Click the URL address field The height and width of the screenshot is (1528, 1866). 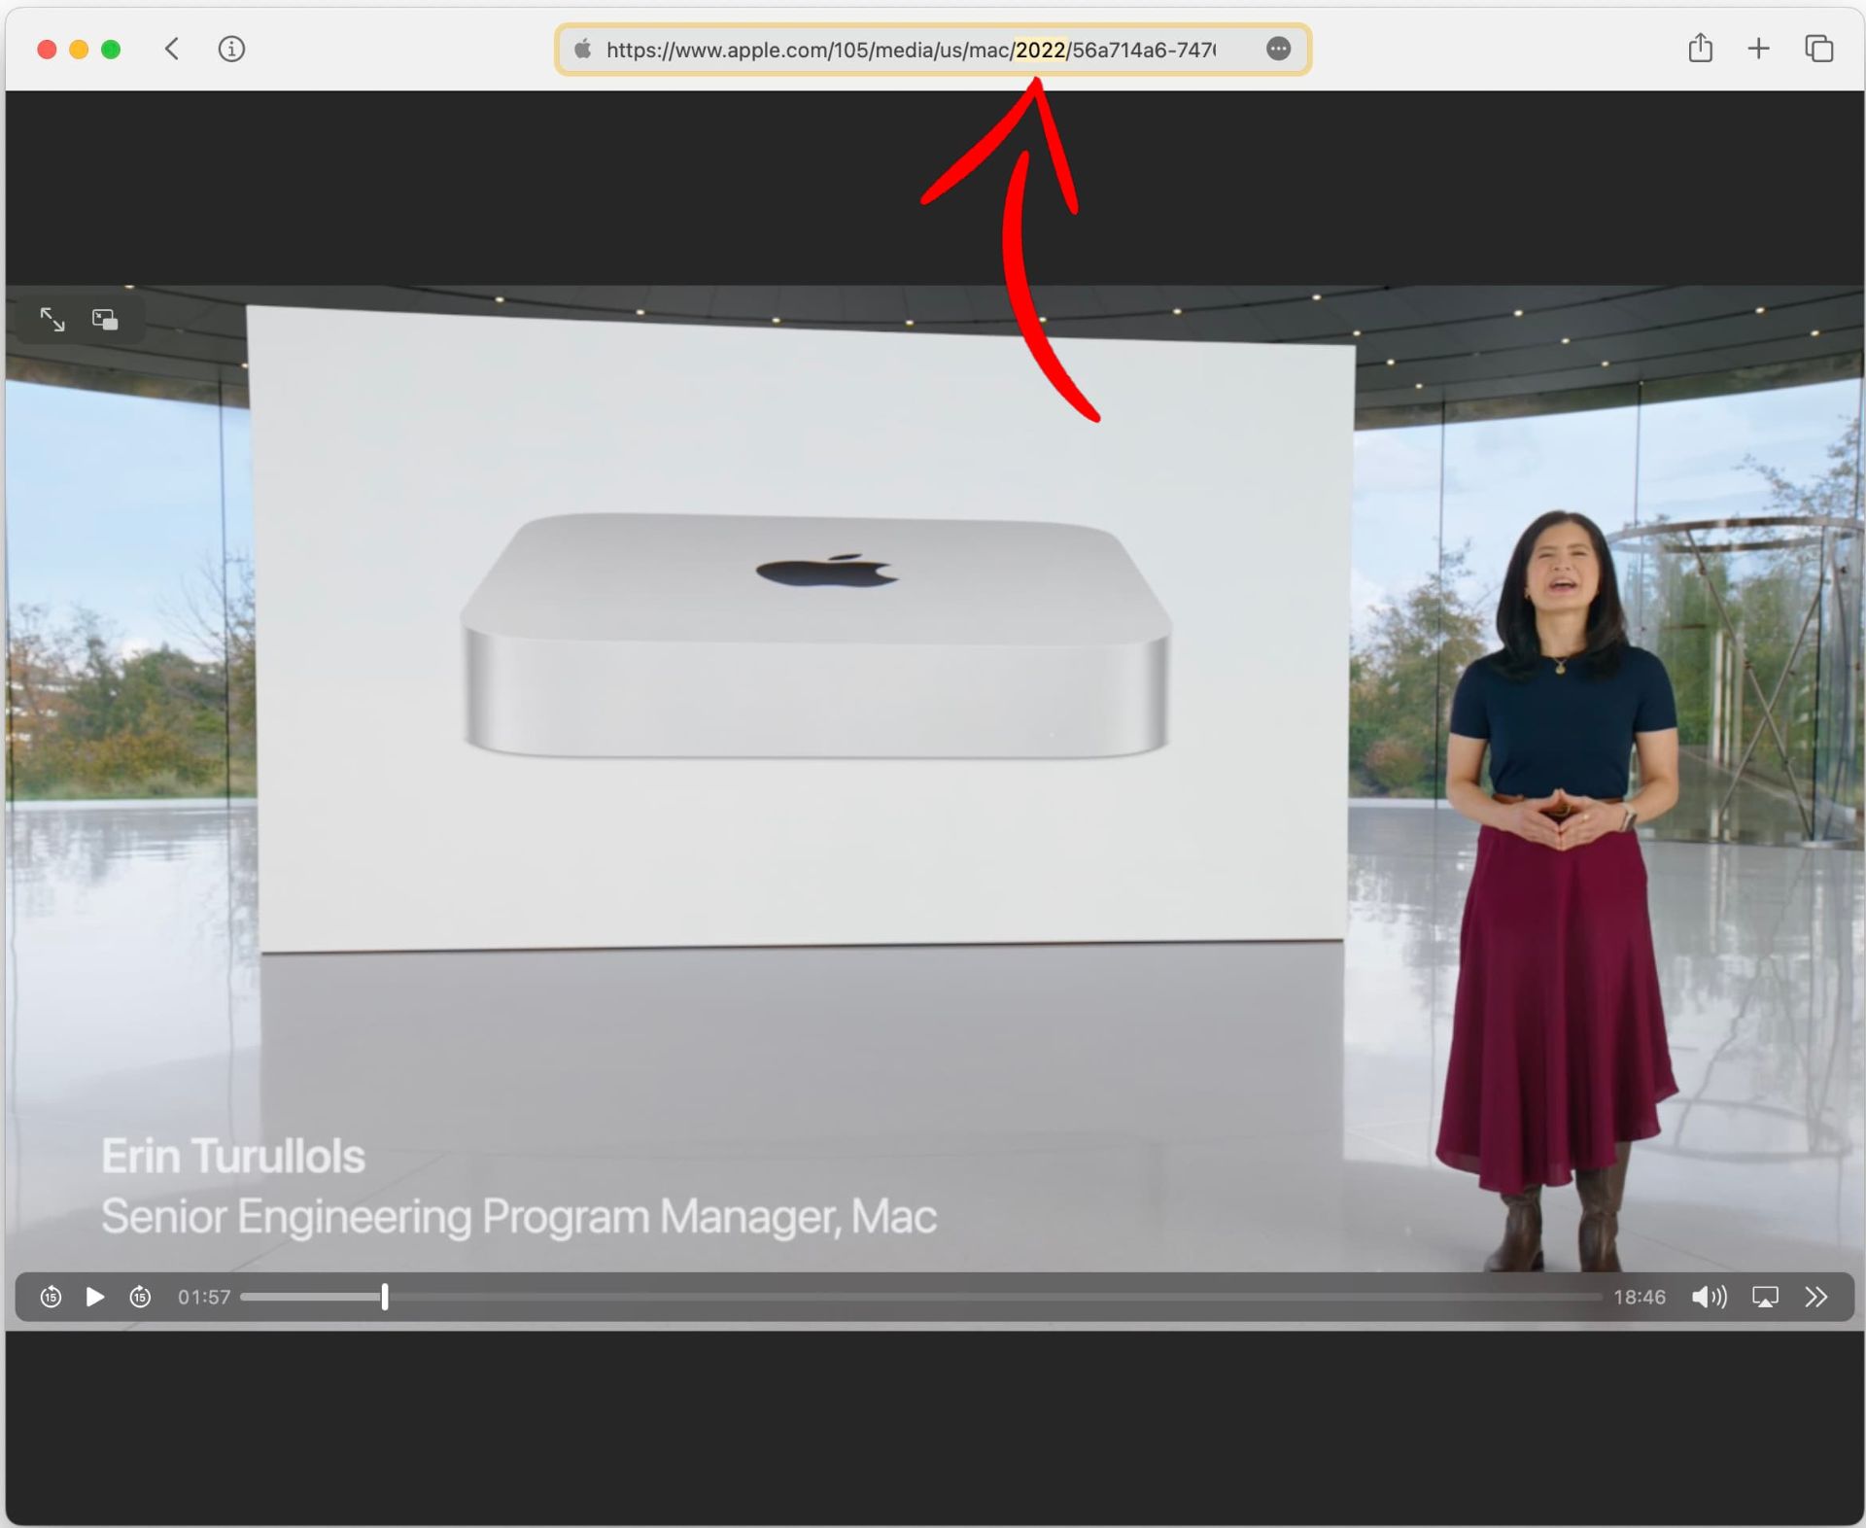coord(909,50)
